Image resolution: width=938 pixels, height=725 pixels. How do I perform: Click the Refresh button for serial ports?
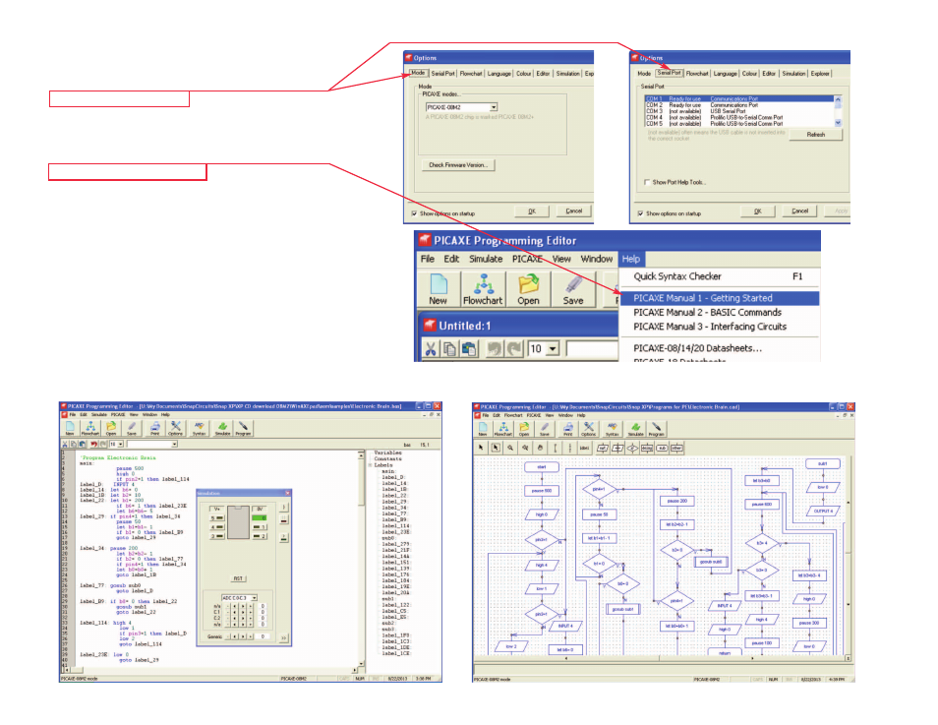click(816, 135)
